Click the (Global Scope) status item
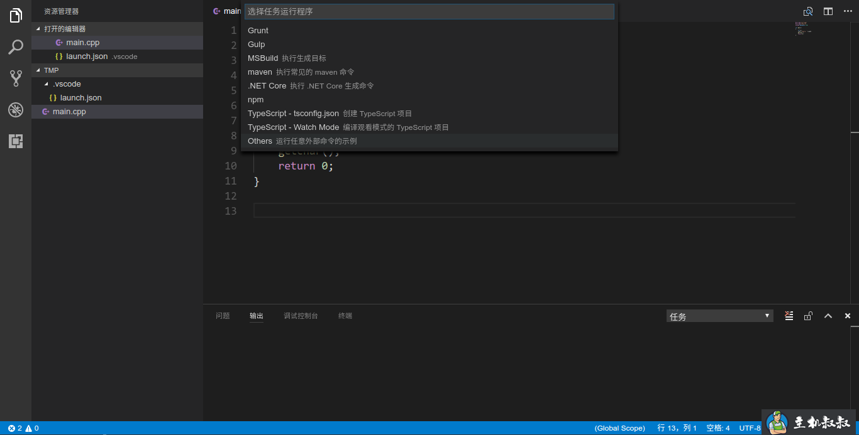 point(619,428)
